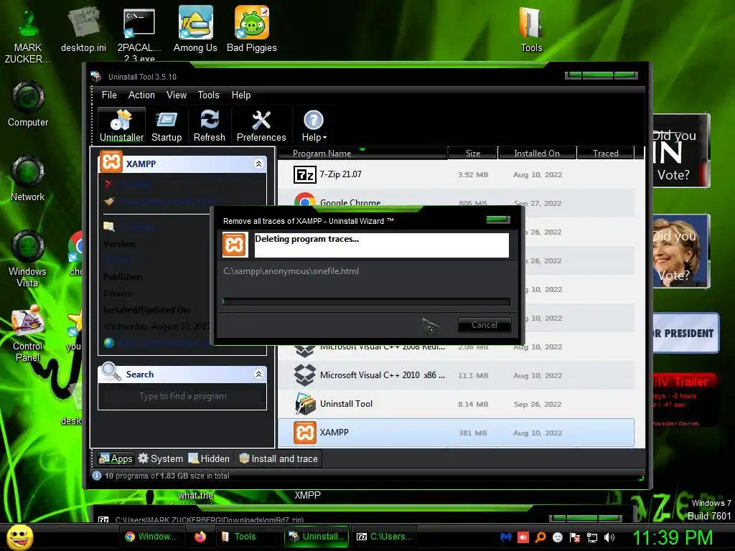Switch to the Hidden tab
This screenshot has width=735, height=551.
[x=209, y=458]
